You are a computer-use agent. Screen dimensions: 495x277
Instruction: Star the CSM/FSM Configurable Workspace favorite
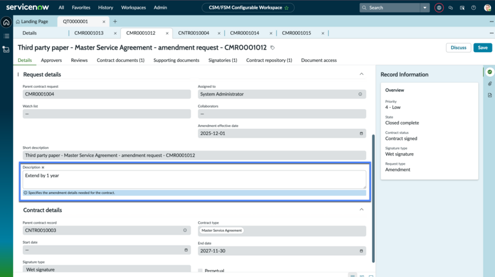(286, 7)
